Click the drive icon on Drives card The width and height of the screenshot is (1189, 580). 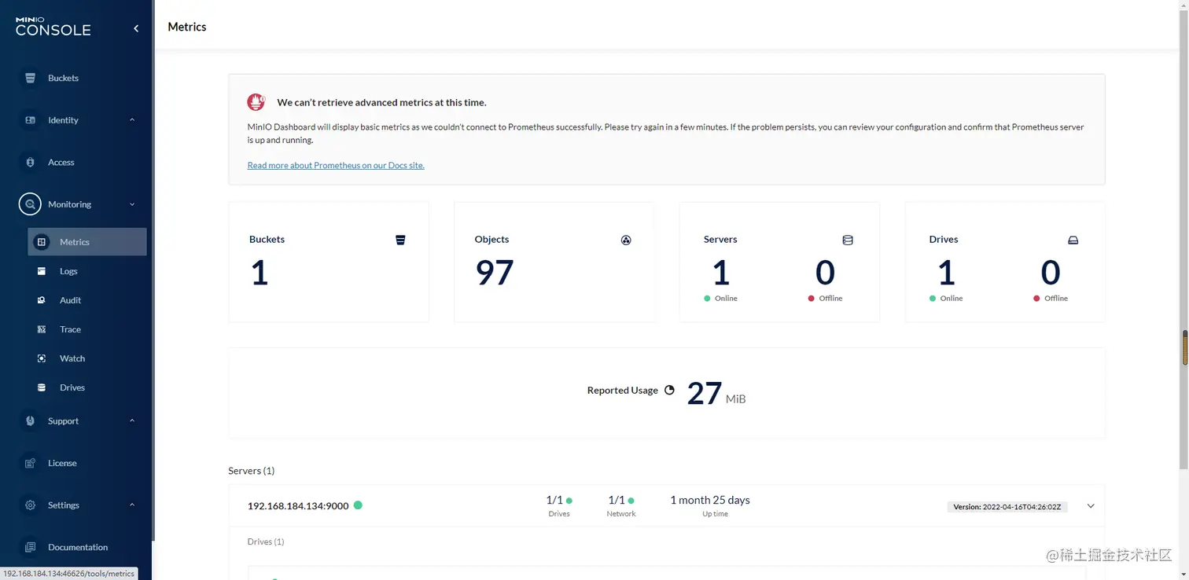[1073, 240]
